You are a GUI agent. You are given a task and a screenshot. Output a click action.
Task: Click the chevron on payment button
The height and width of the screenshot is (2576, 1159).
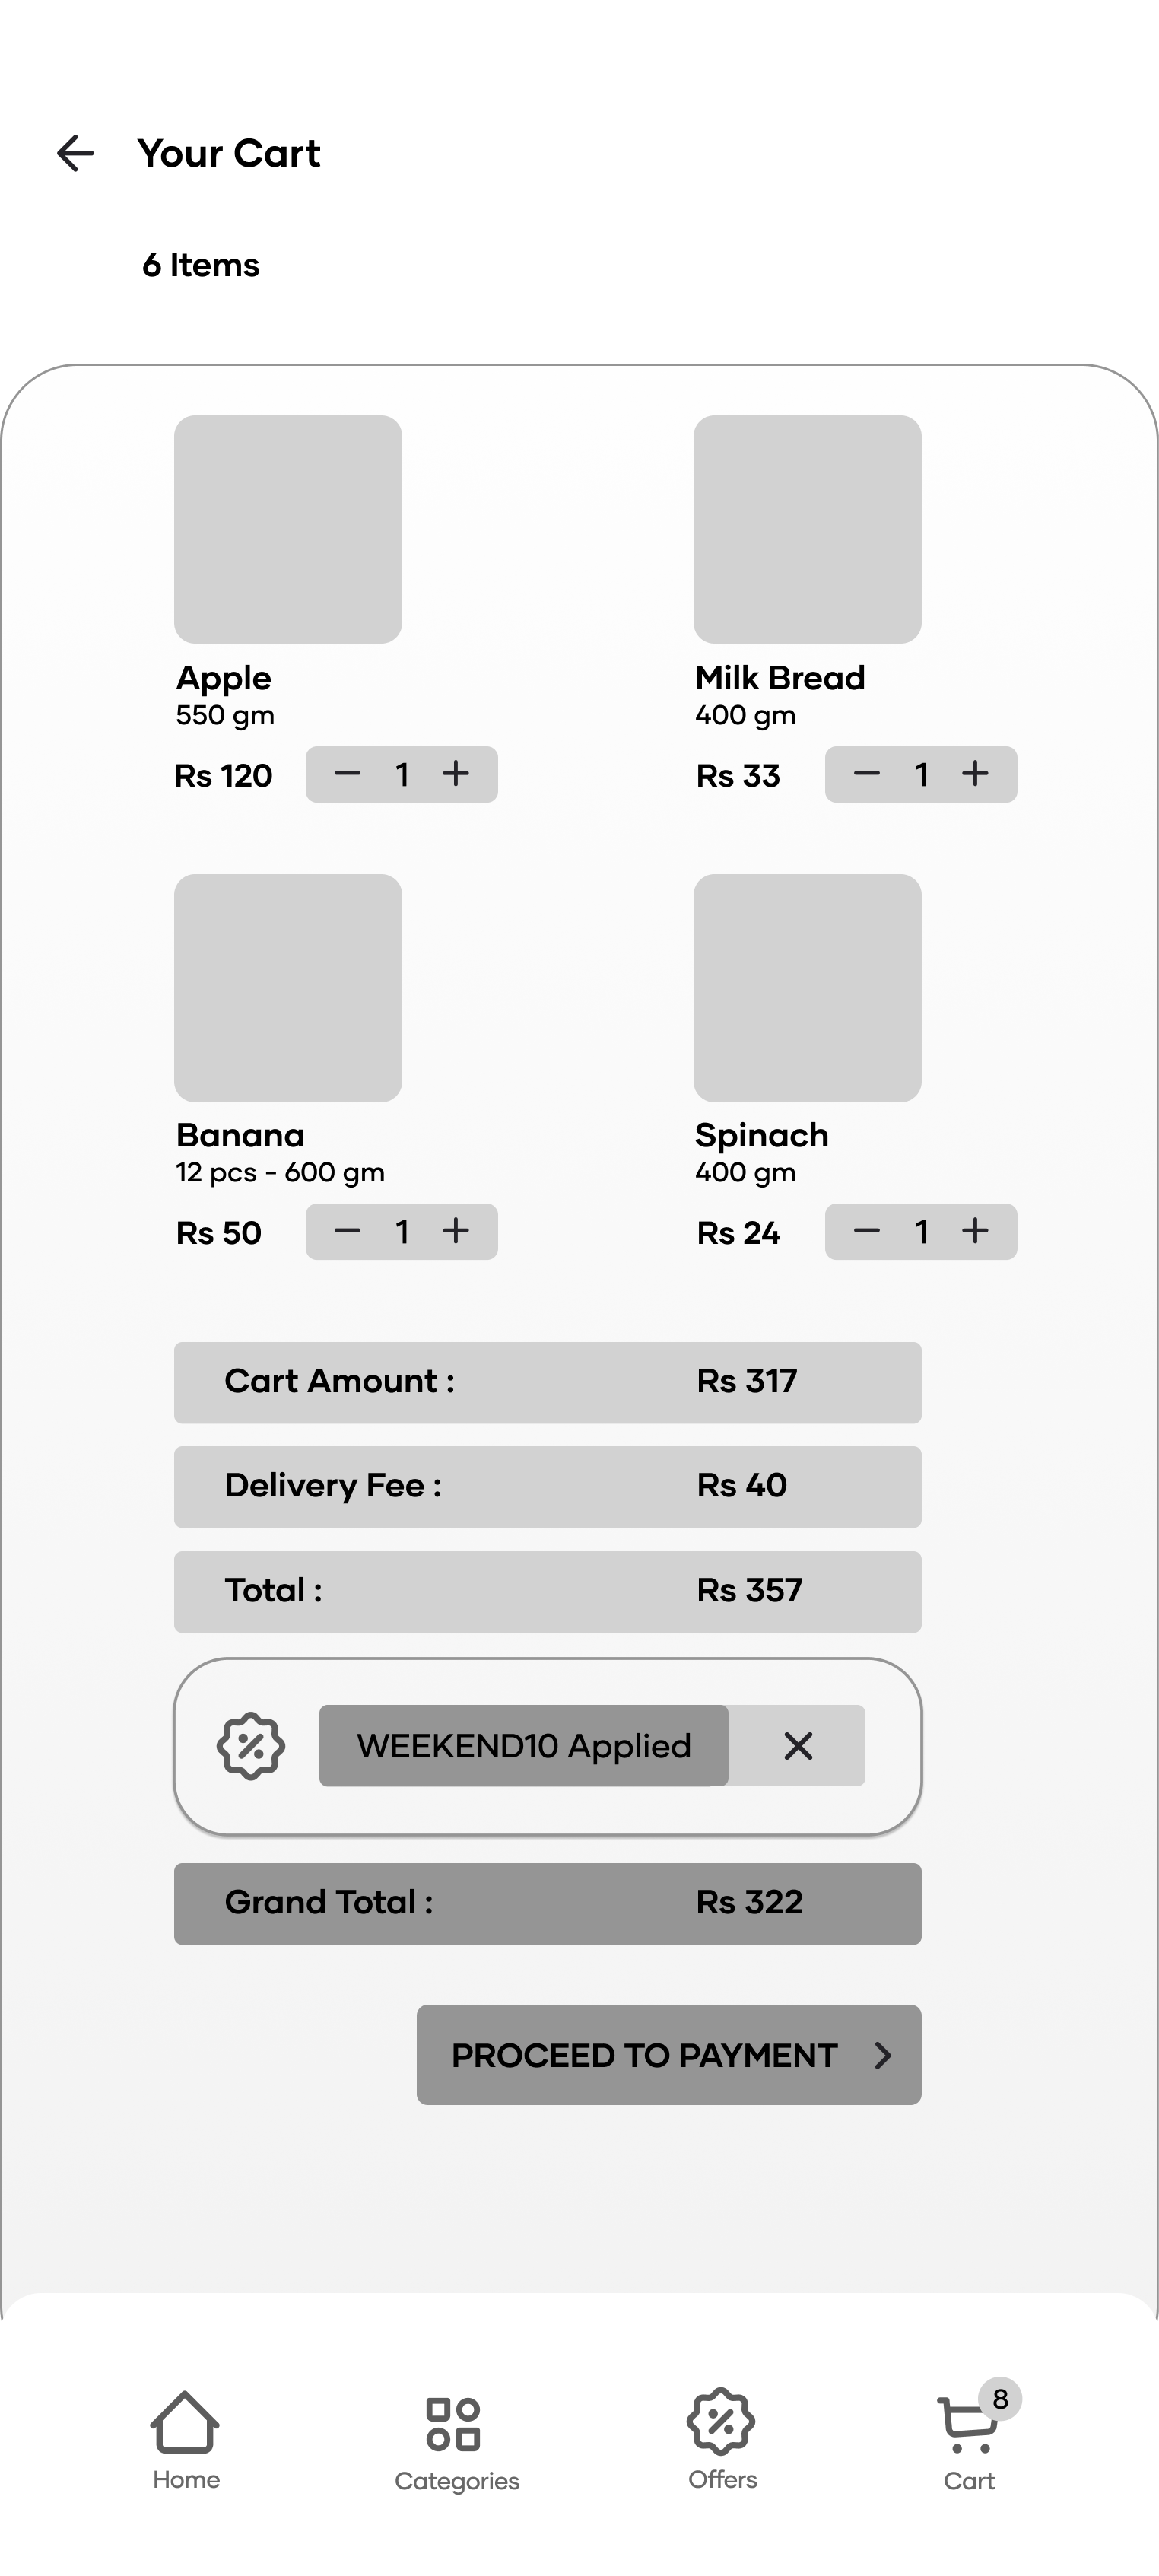882,2055
